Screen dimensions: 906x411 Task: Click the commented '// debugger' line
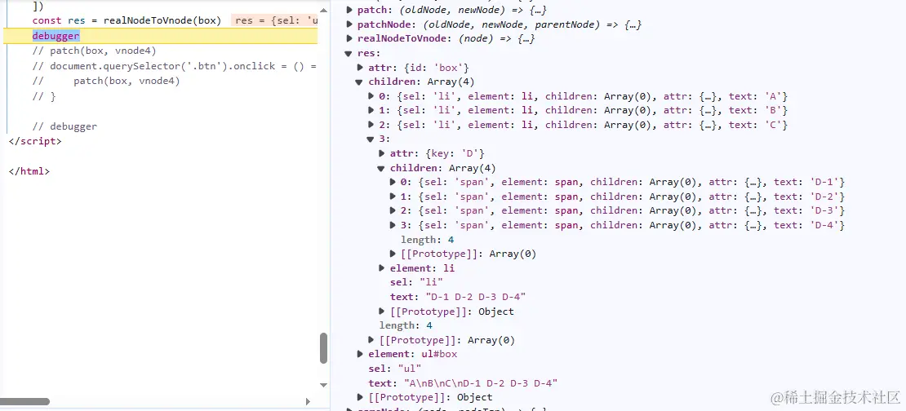(x=64, y=126)
